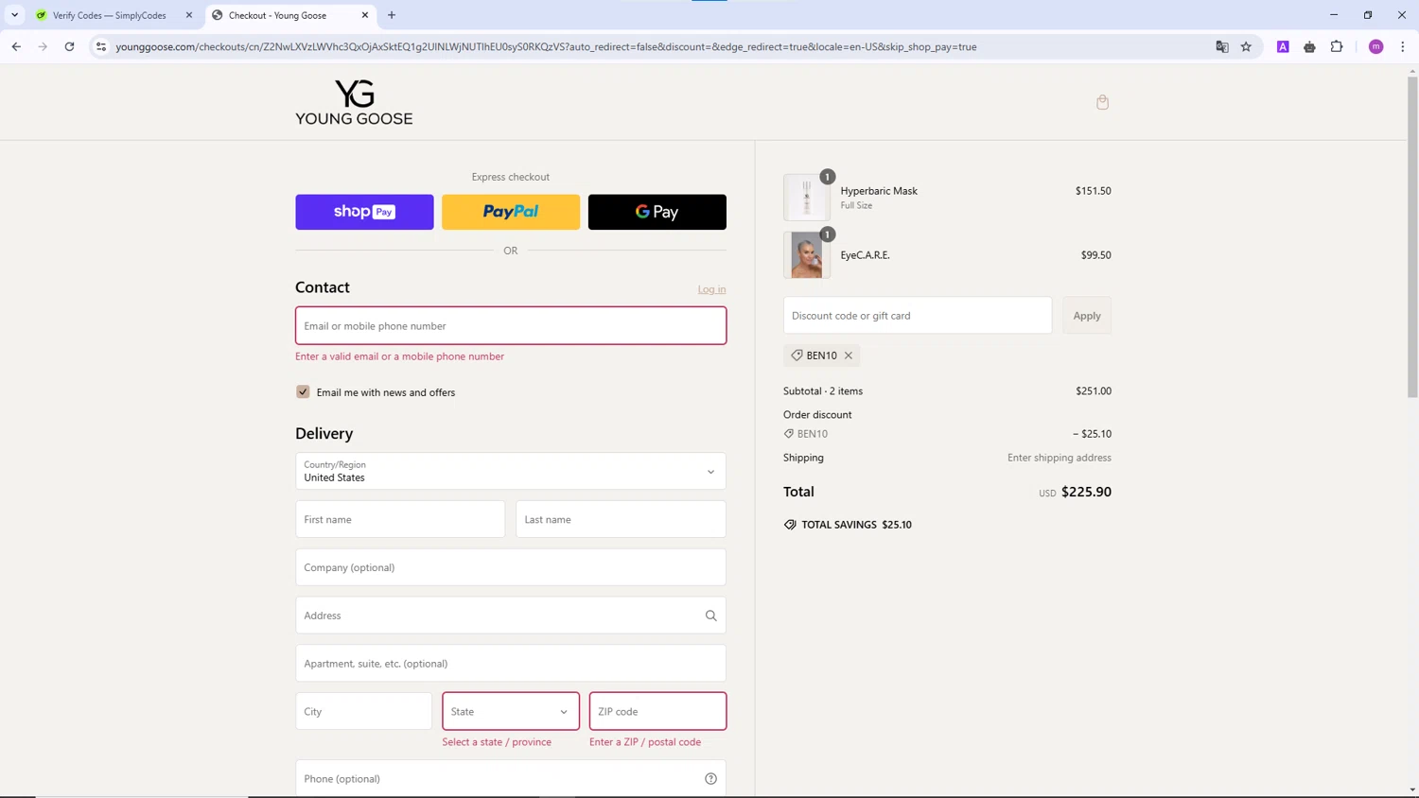Click the Express checkout heading
Viewport: 1419px width, 798px height.
pos(511,177)
